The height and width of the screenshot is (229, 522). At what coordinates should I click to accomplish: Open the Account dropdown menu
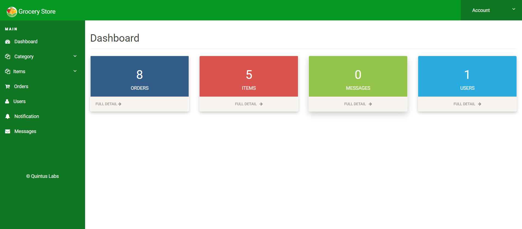tap(491, 10)
